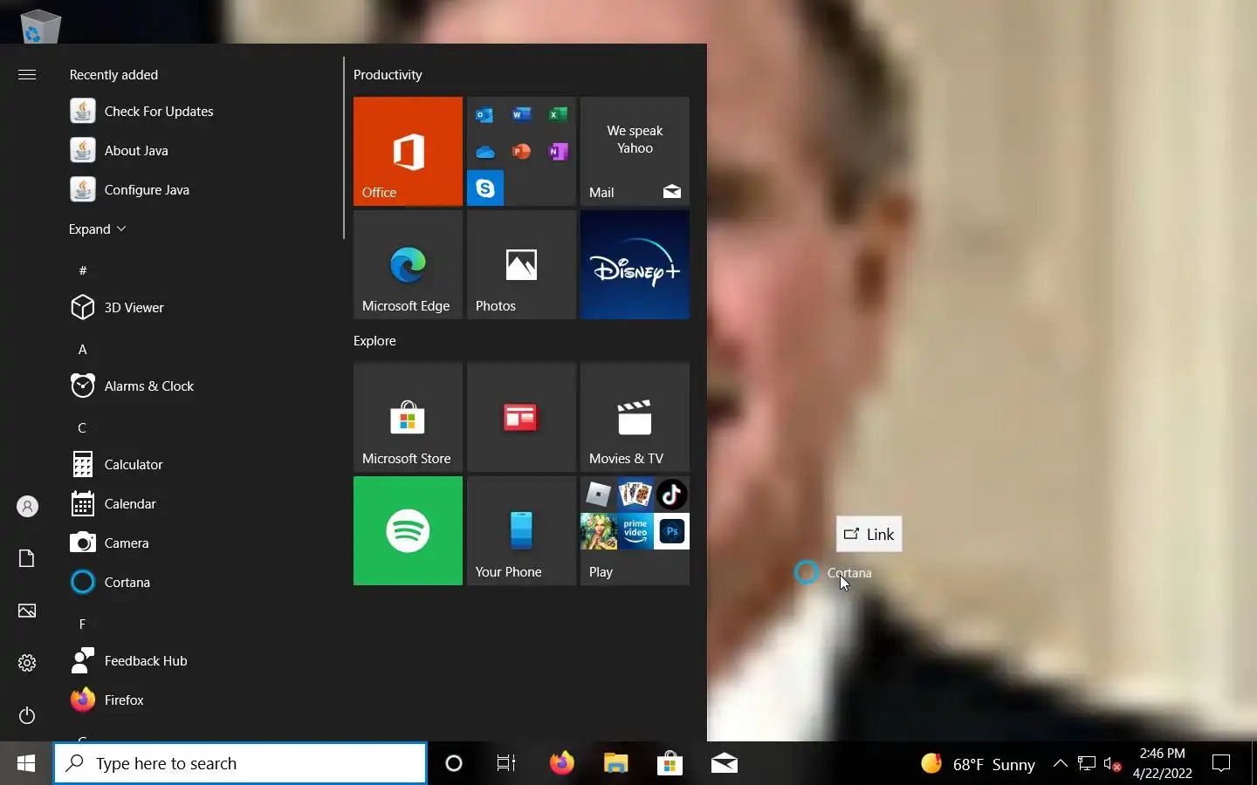Open the Microsoft Store tile
Image resolution: width=1257 pixels, height=785 pixels.
[408, 417]
